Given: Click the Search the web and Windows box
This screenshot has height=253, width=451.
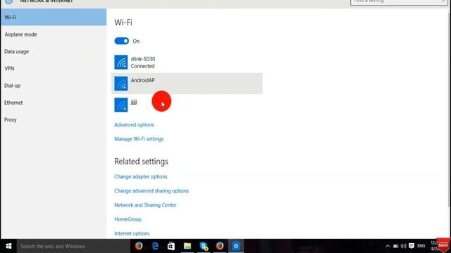Looking at the screenshot, I should point(73,246).
